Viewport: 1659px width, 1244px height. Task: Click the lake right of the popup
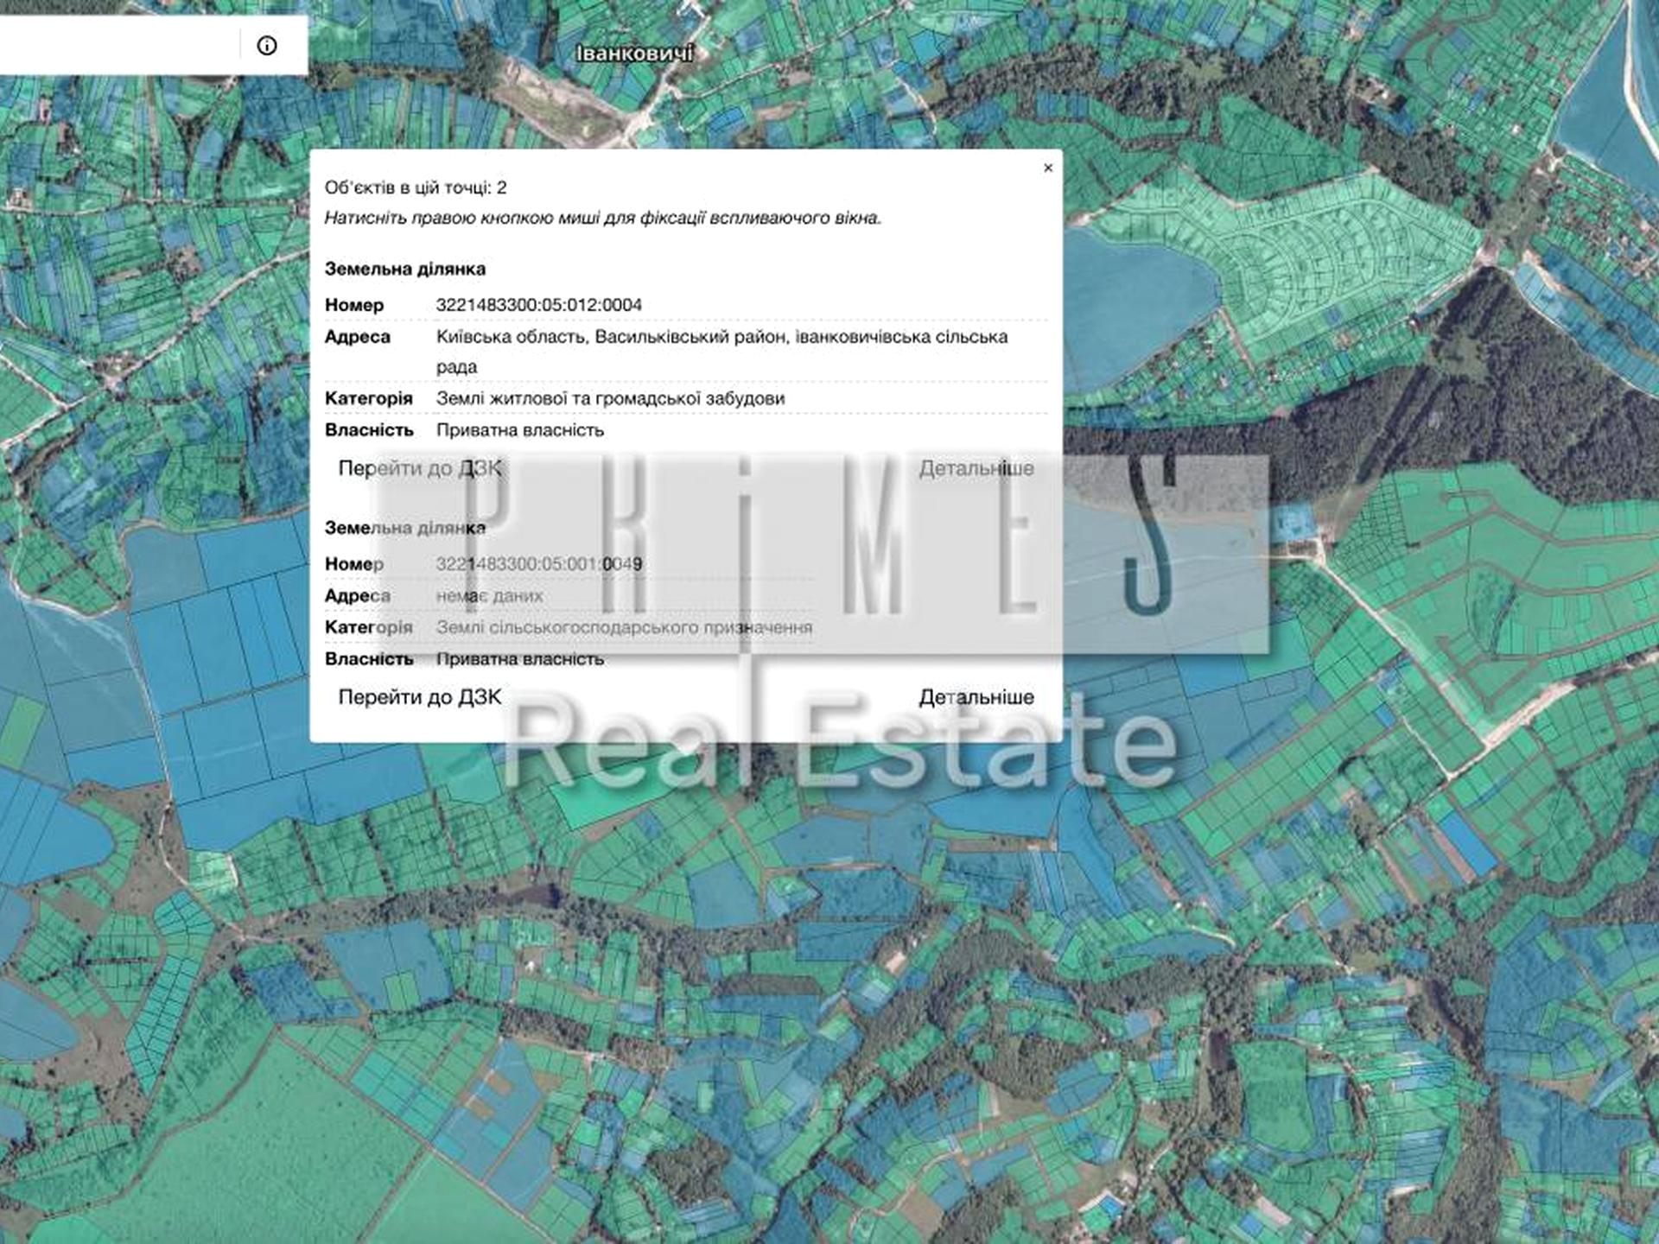point(1132,298)
